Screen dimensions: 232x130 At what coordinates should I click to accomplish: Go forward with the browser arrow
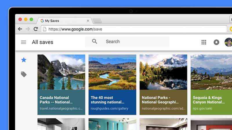[x=28, y=29]
